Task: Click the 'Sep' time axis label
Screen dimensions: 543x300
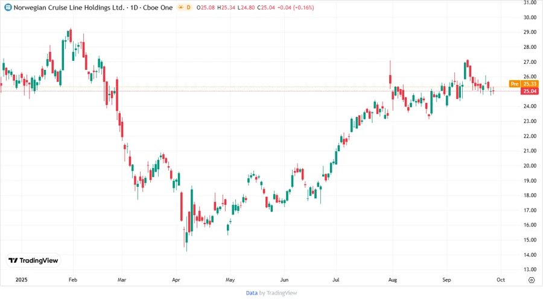Action: pyautogui.click(x=446, y=280)
